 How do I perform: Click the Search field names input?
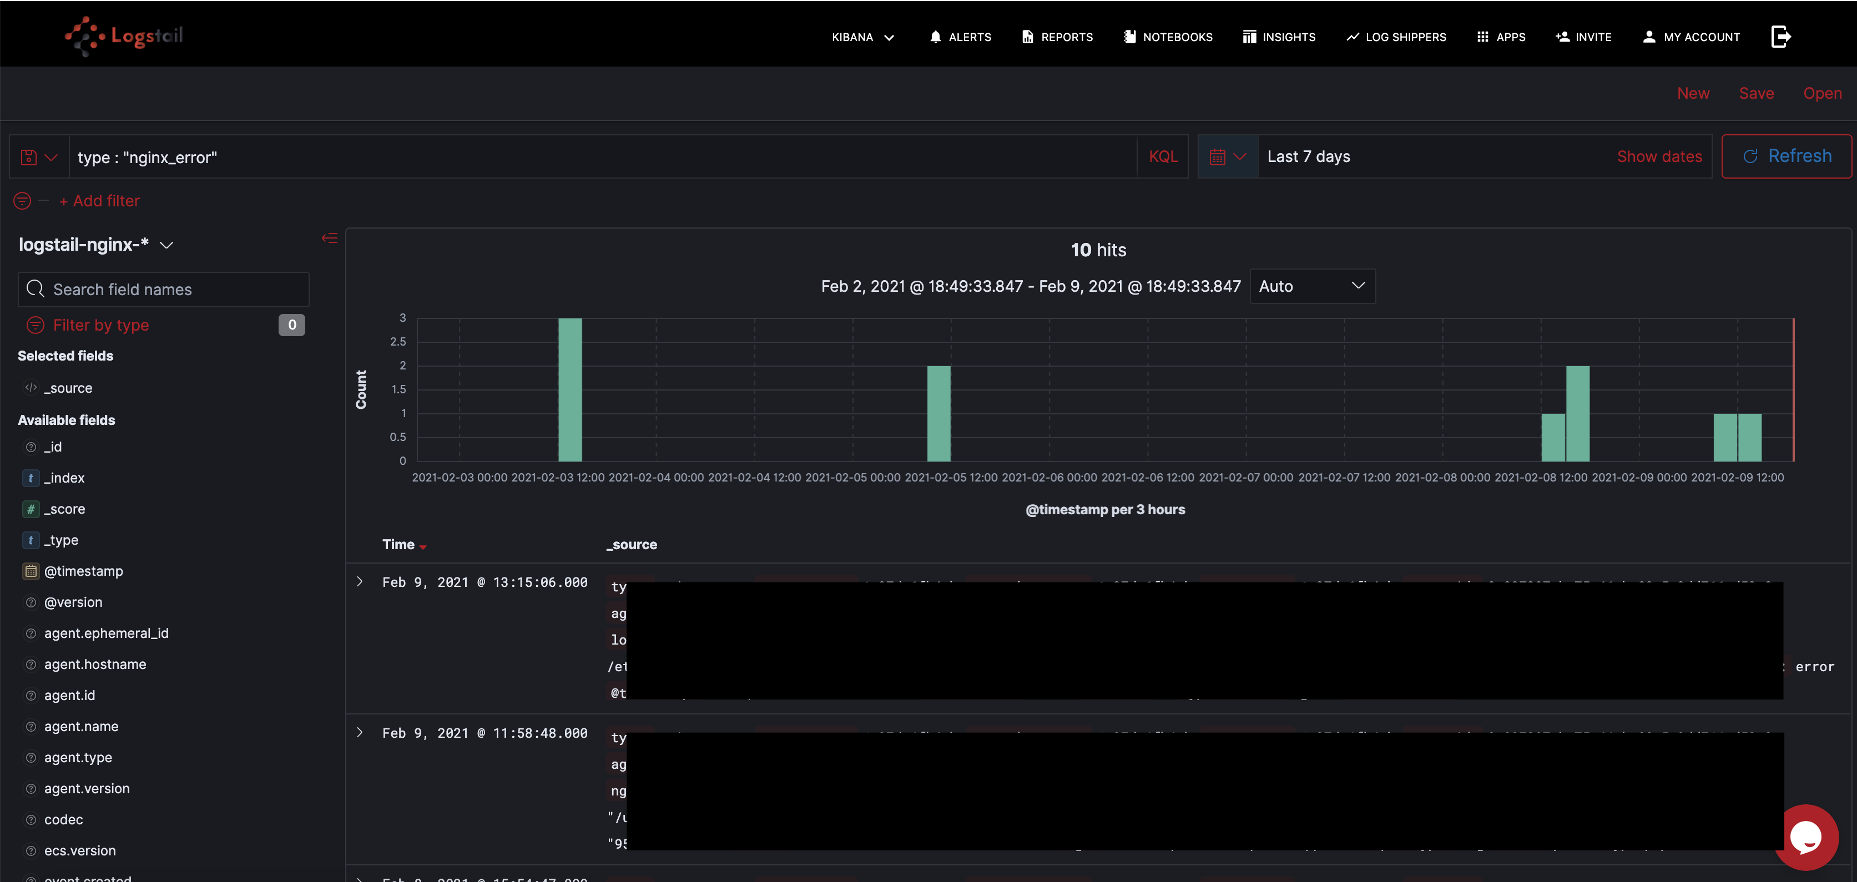click(164, 290)
